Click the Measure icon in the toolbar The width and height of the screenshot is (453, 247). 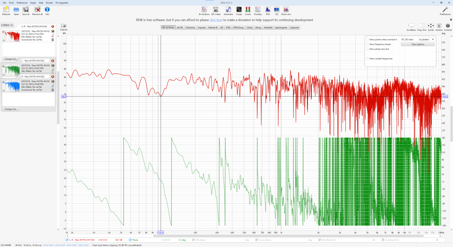pyautogui.click(x=6, y=10)
